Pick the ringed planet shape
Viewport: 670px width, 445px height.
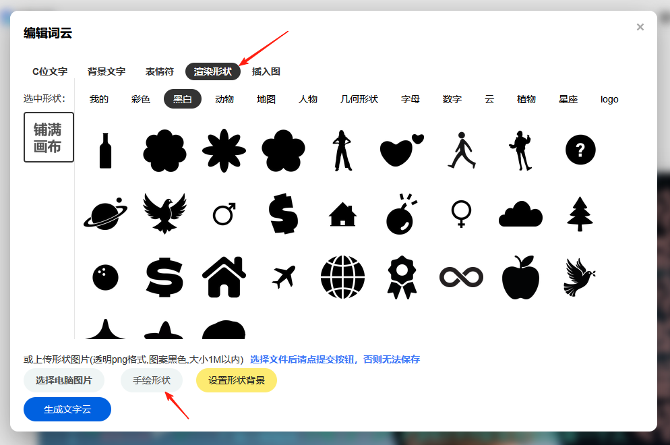coord(105,214)
